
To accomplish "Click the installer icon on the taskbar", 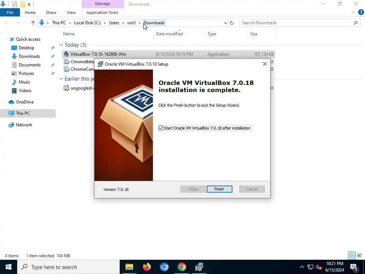I will (199, 267).
